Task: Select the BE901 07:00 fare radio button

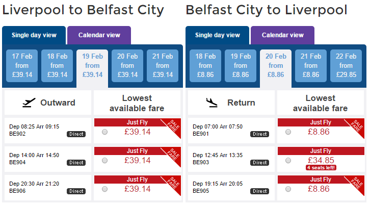Action: pos(288,132)
